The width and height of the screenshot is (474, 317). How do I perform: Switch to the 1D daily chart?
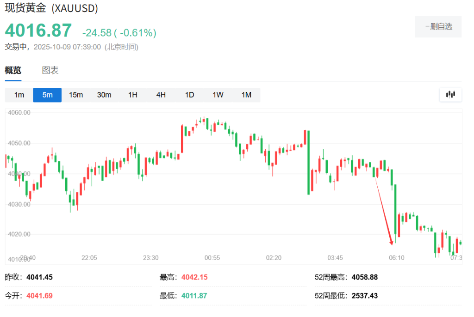click(189, 95)
